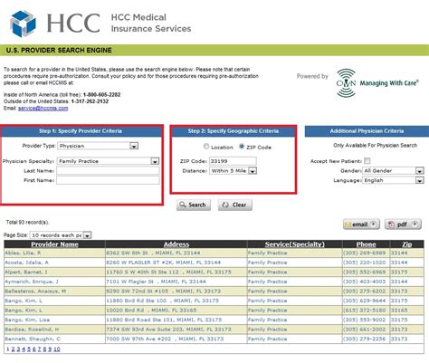Open provider Ables, Lilia, R

(23, 253)
